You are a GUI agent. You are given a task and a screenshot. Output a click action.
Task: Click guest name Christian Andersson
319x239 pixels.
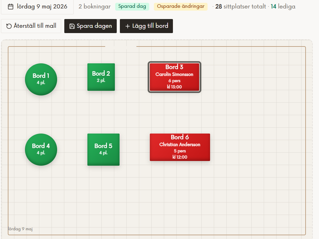(180, 144)
